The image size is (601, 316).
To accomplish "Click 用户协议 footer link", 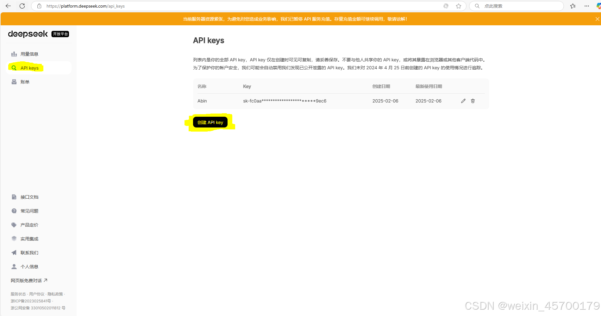I will click(x=37, y=294).
